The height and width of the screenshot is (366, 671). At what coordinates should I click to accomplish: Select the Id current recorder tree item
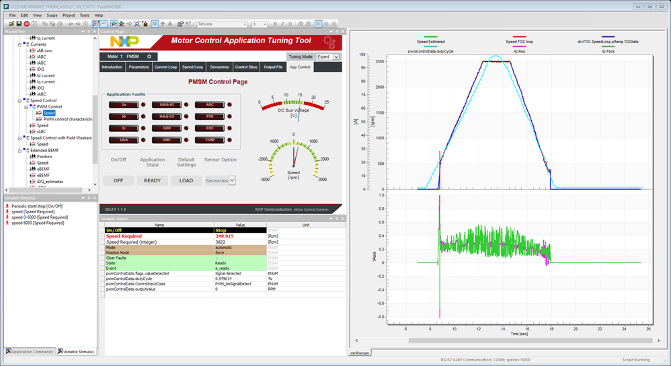coord(45,75)
